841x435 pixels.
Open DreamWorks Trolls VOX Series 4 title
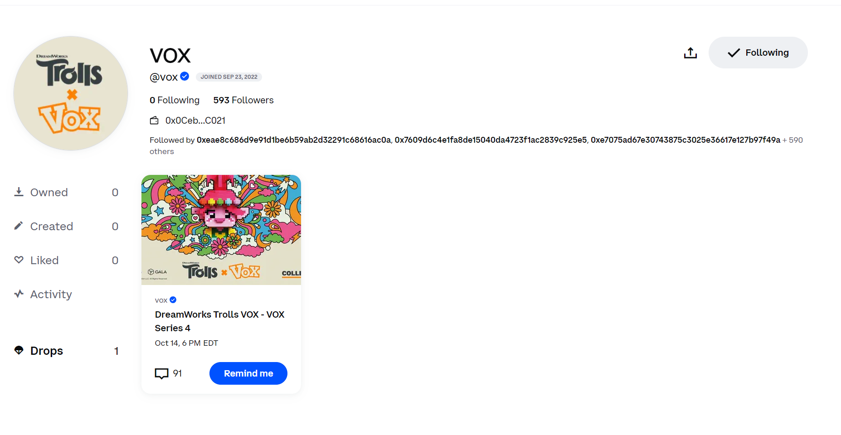(x=219, y=321)
